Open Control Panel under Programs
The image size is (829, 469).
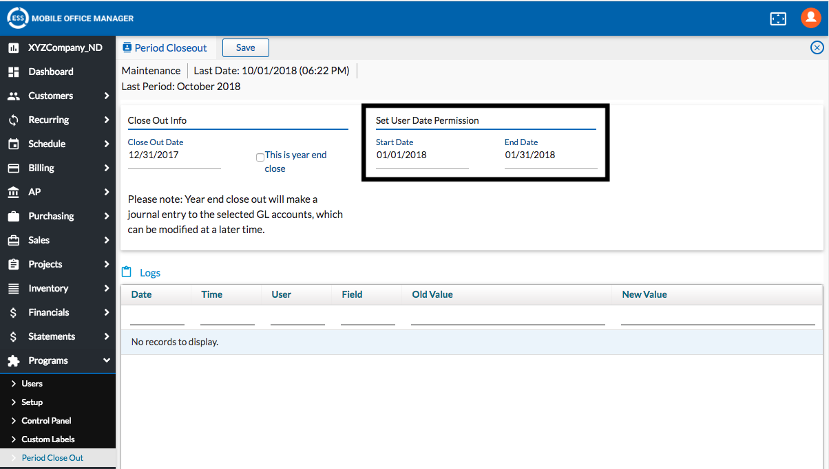click(x=46, y=420)
